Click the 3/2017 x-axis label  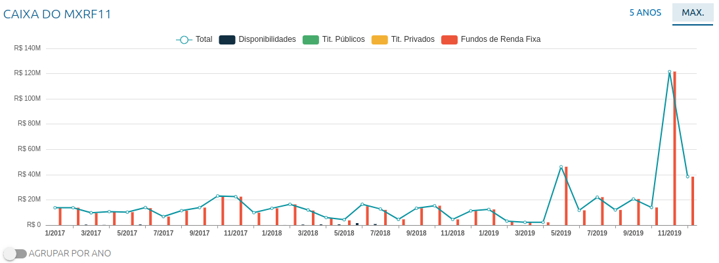pos(91,233)
